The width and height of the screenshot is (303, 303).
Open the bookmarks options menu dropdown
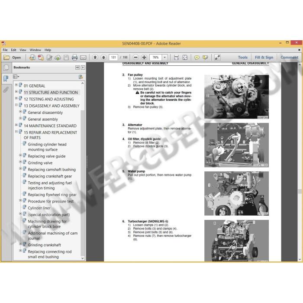pyautogui.click(x=16, y=77)
